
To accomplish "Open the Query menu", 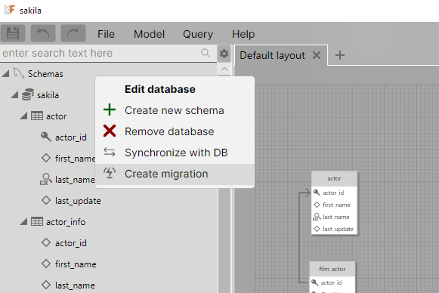I will (198, 34).
